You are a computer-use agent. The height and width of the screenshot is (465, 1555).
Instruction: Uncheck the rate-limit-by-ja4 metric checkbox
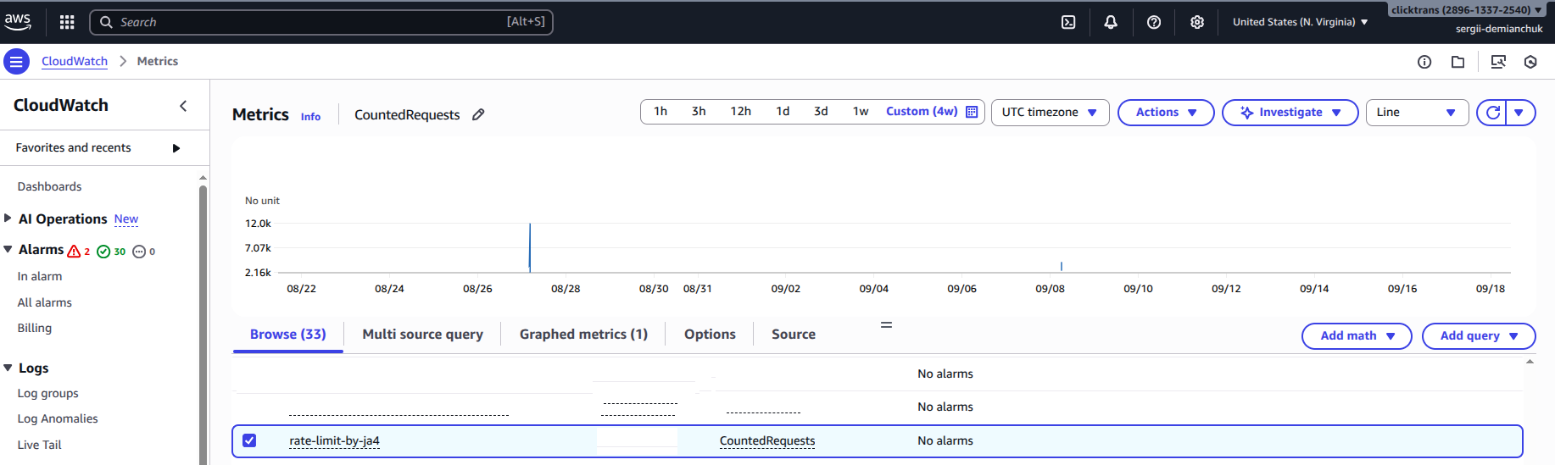point(249,440)
